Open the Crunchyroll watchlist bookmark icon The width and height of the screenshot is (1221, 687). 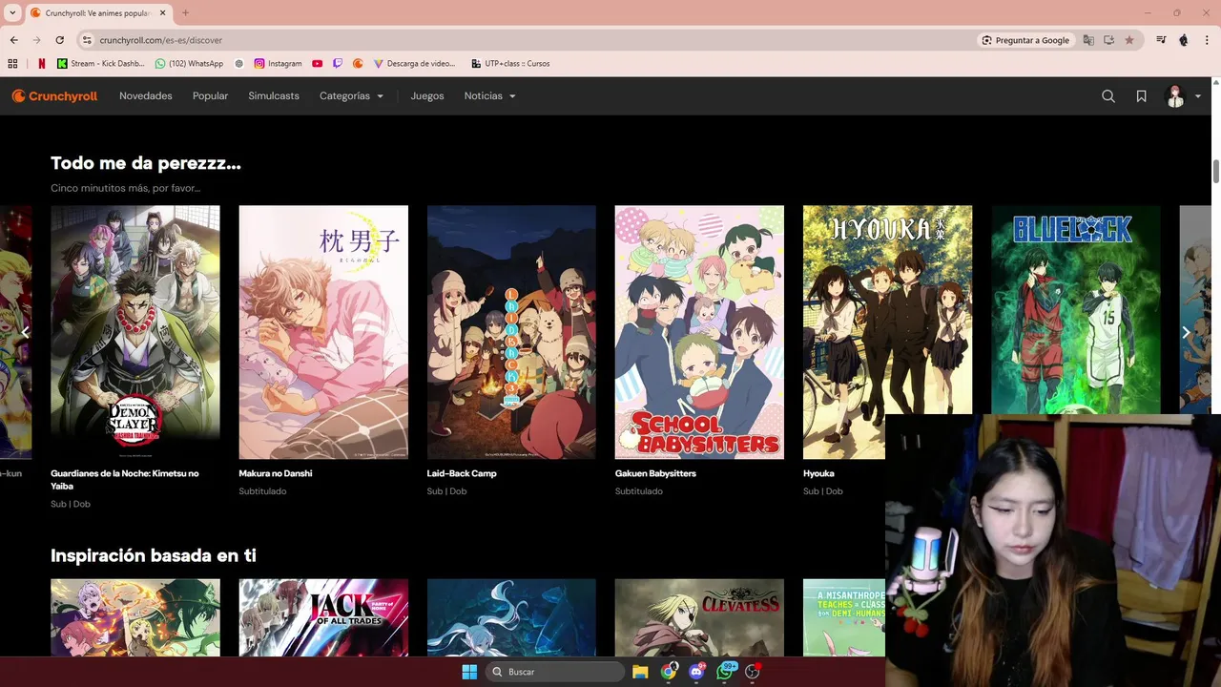coord(1141,96)
